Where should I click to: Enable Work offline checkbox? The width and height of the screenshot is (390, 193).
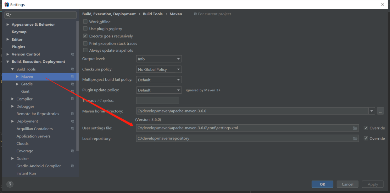[85, 22]
